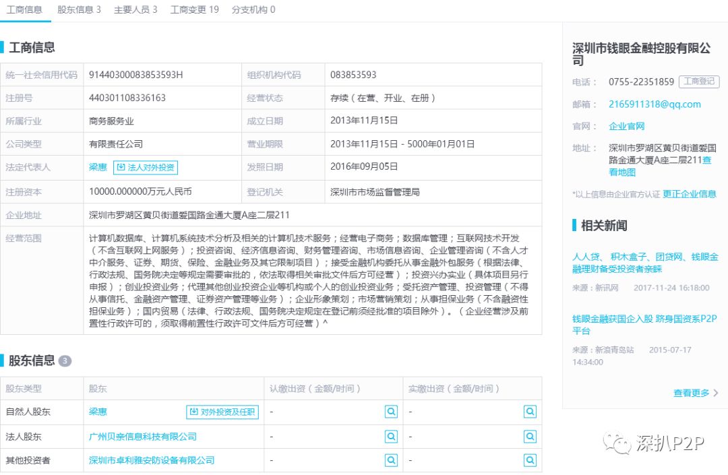Click the 工商登记 badge next to phone number
The width and height of the screenshot is (728, 475).
[x=699, y=82]
